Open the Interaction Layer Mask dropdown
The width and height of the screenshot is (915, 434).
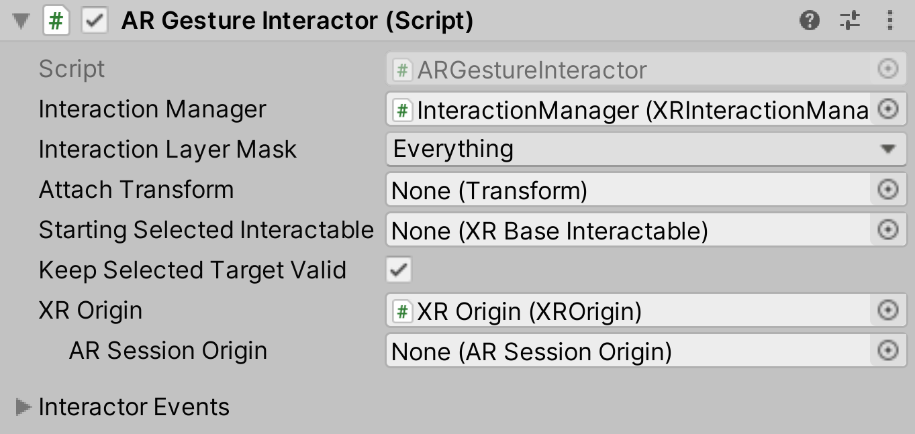[x=644, y=149]
